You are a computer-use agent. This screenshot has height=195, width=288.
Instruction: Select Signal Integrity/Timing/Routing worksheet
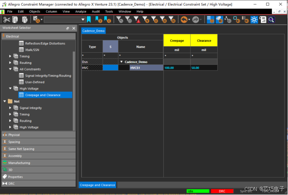48,76
